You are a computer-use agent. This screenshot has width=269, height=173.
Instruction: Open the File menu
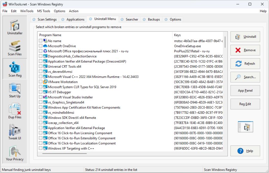pyautogui.click(x=5, y=11)
